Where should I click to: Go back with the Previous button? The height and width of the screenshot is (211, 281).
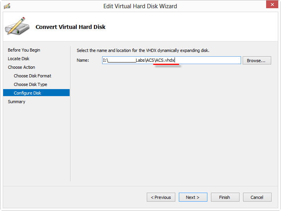161,197
